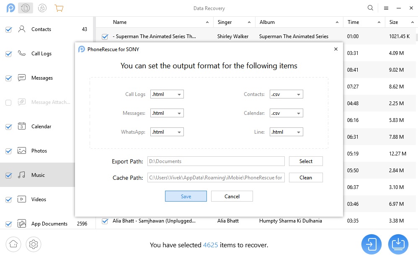Viewport: 418px width, 259px height.
Task: Click the Save button
Action: click(x=186, y=196)
